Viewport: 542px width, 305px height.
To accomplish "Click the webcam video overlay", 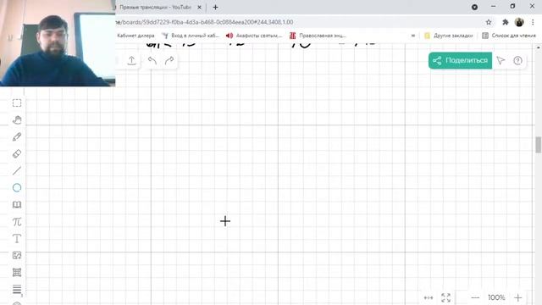I will pyautogui.click(x=58, y=43).
